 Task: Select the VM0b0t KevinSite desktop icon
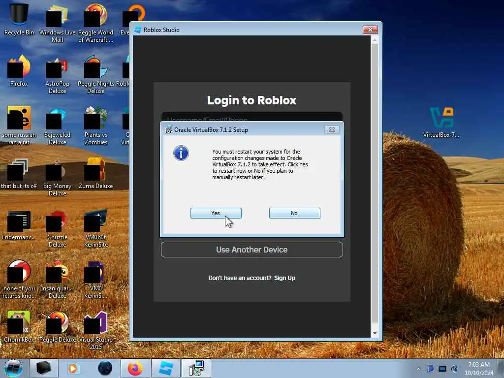[x=96, y=227]
